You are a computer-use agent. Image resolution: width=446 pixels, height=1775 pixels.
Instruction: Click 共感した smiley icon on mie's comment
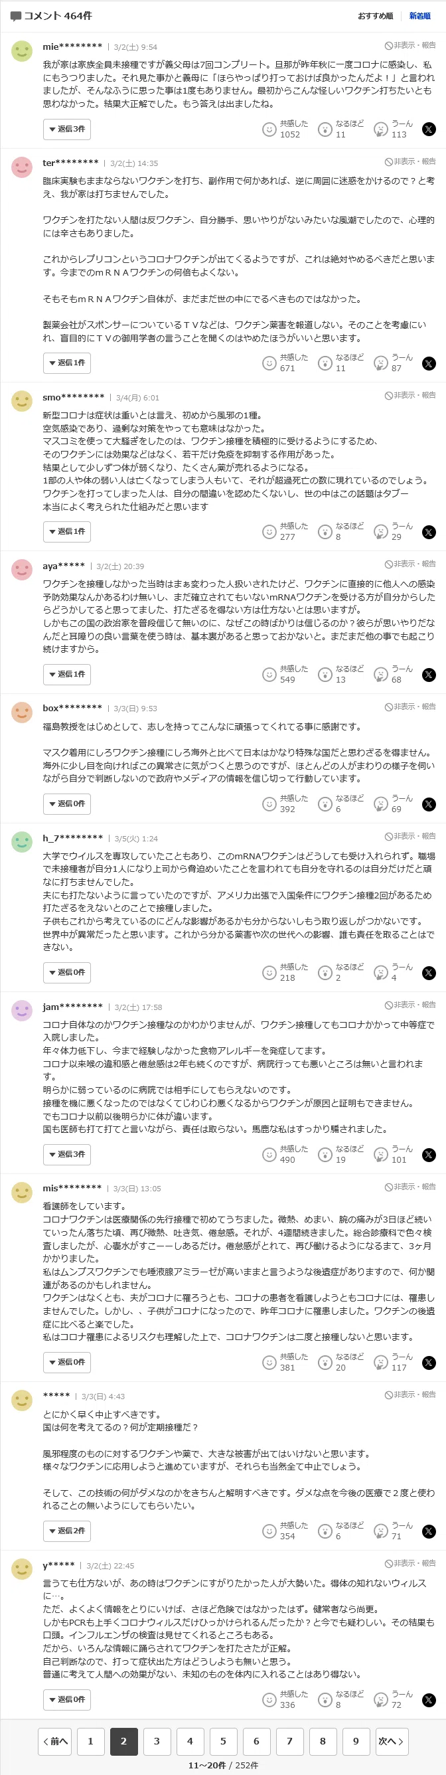coord(269,129)
